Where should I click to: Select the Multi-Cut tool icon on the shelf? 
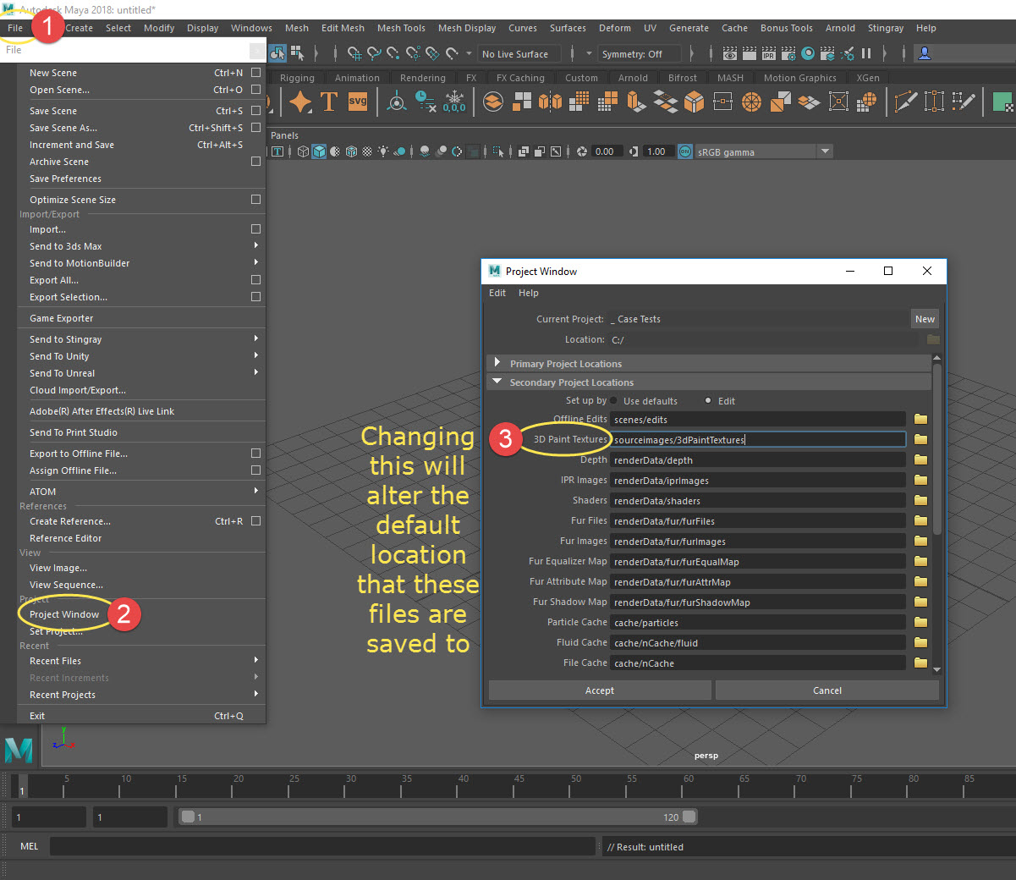(x=903, y=101)
